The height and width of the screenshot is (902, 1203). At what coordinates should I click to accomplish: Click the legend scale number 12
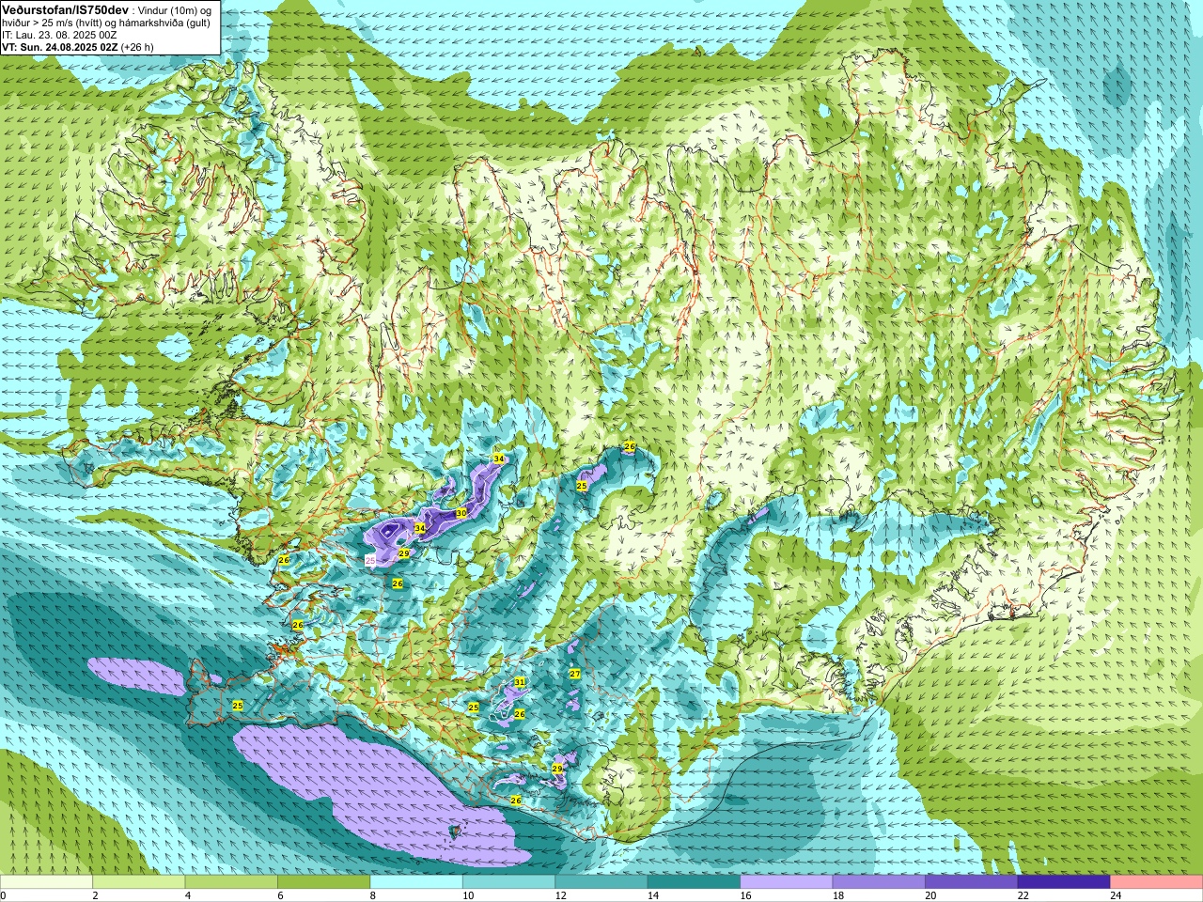(560, 895)
